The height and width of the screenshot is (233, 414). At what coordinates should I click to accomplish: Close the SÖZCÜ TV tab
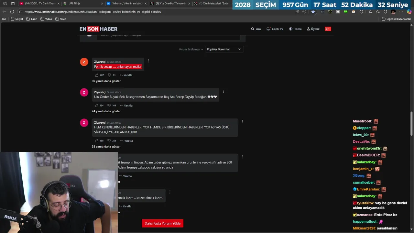point(58,4)
